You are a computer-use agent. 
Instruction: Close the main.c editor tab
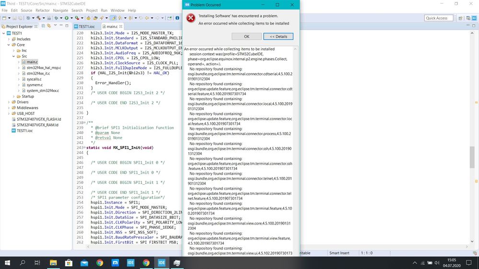click(121, 26)
